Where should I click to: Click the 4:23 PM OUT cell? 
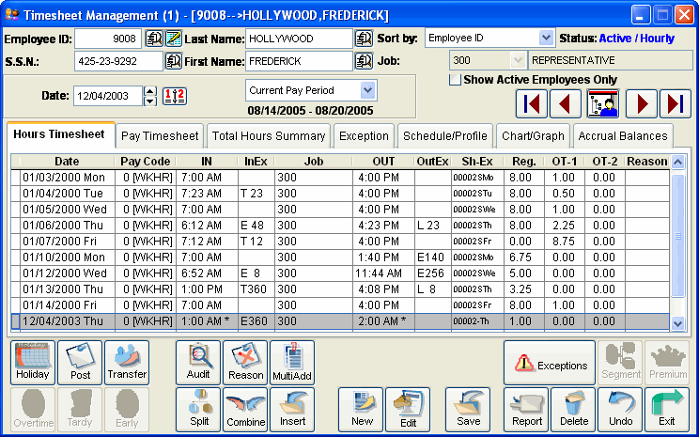click(383, 226)
